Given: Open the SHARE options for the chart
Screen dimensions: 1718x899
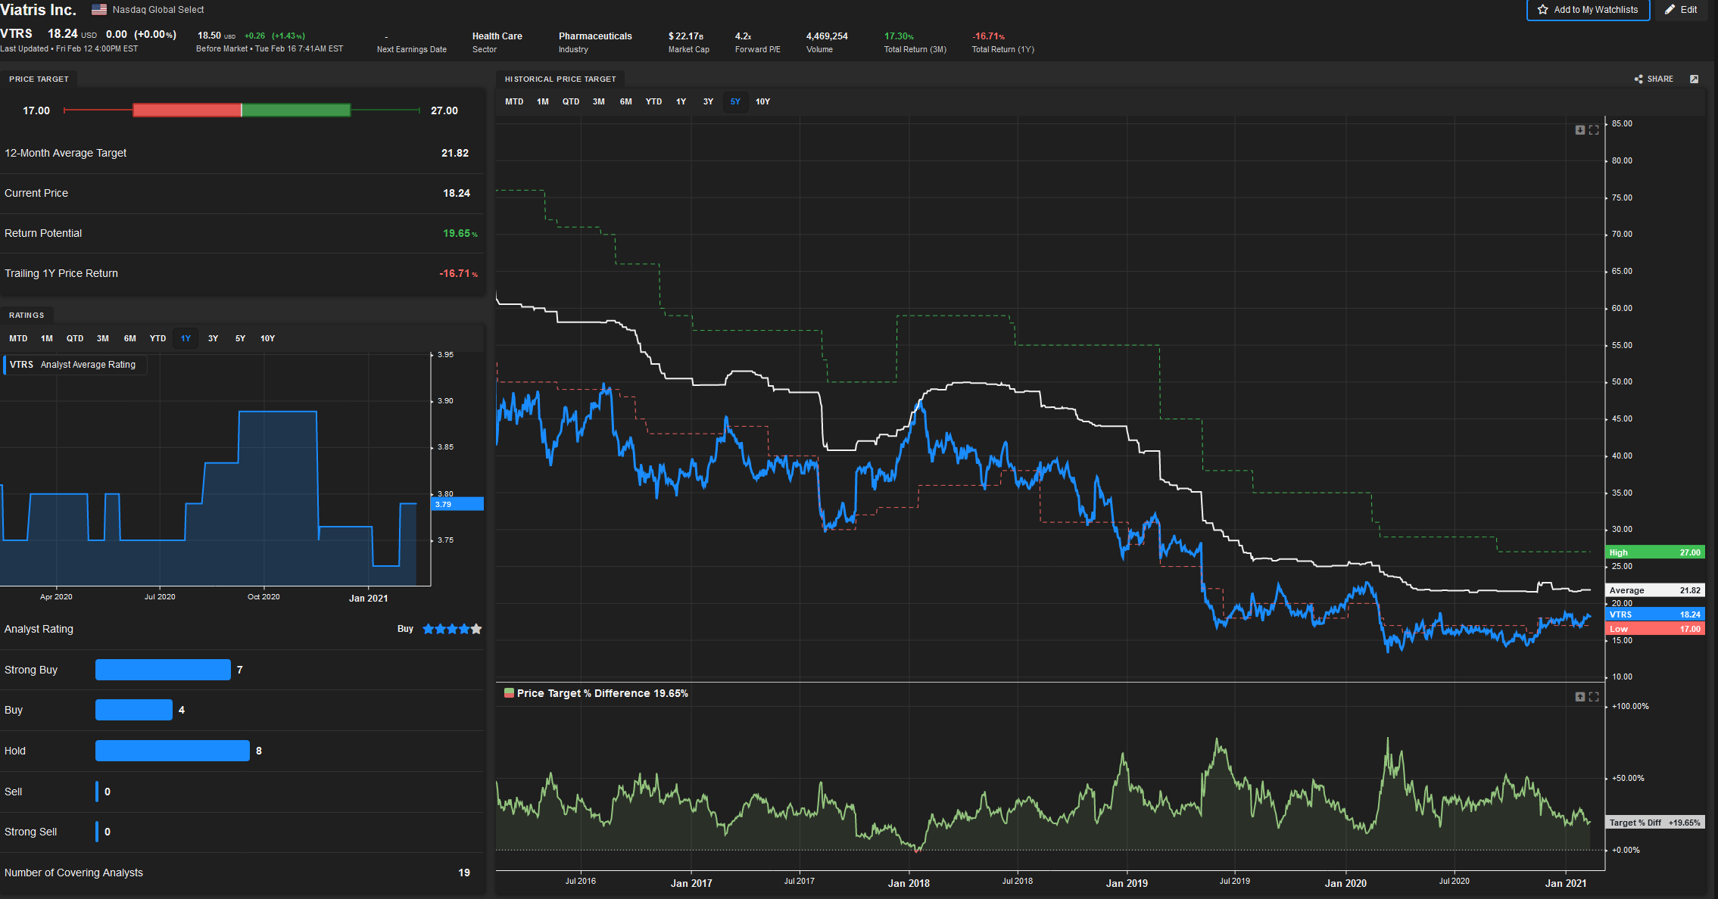Looking at the screenshot, I should click(x=1654, y=79).
